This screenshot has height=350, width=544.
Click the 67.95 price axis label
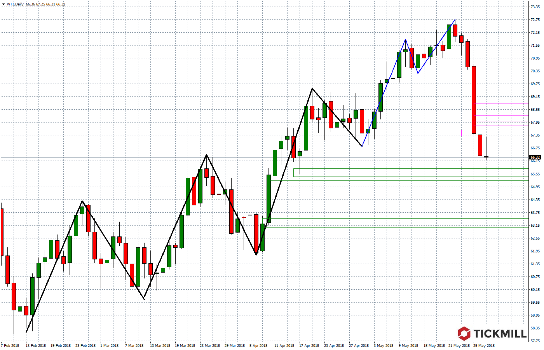[535, 122]
